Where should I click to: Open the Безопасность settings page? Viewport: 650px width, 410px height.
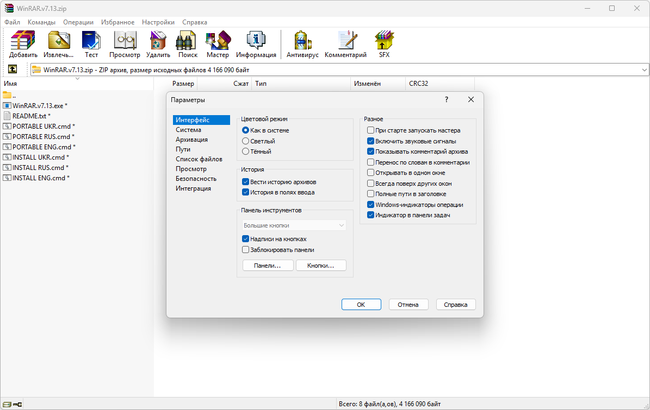201,179
